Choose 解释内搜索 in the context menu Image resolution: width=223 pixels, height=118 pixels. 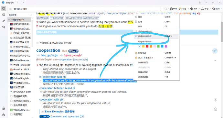click(x=156, y=72)
